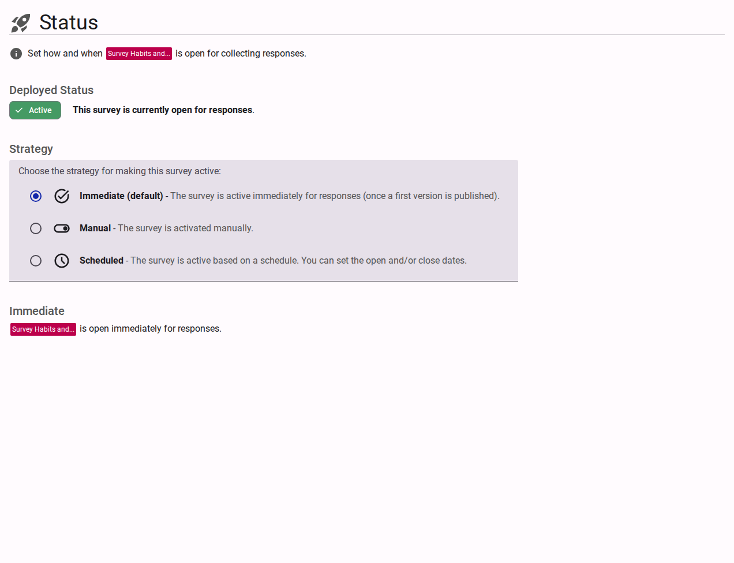Click the circled checkmark icon for Immediate
Viewport: 734px width, 563px height.
click(62, 196)
